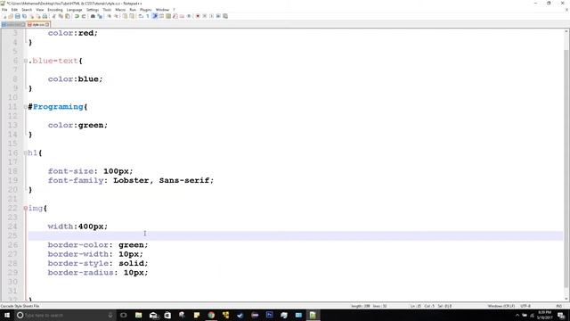
Task: Open Windows (CR LF) line ending selector
Action: pos(501,306)
